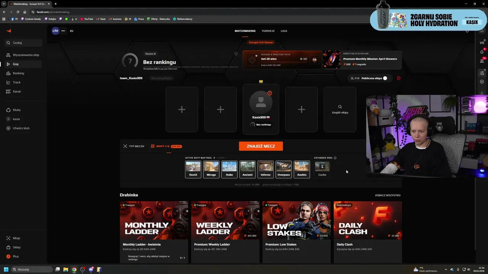The image size is (488, 274).
Task: Toggle the Mirage map
Action: coord(211,169)
